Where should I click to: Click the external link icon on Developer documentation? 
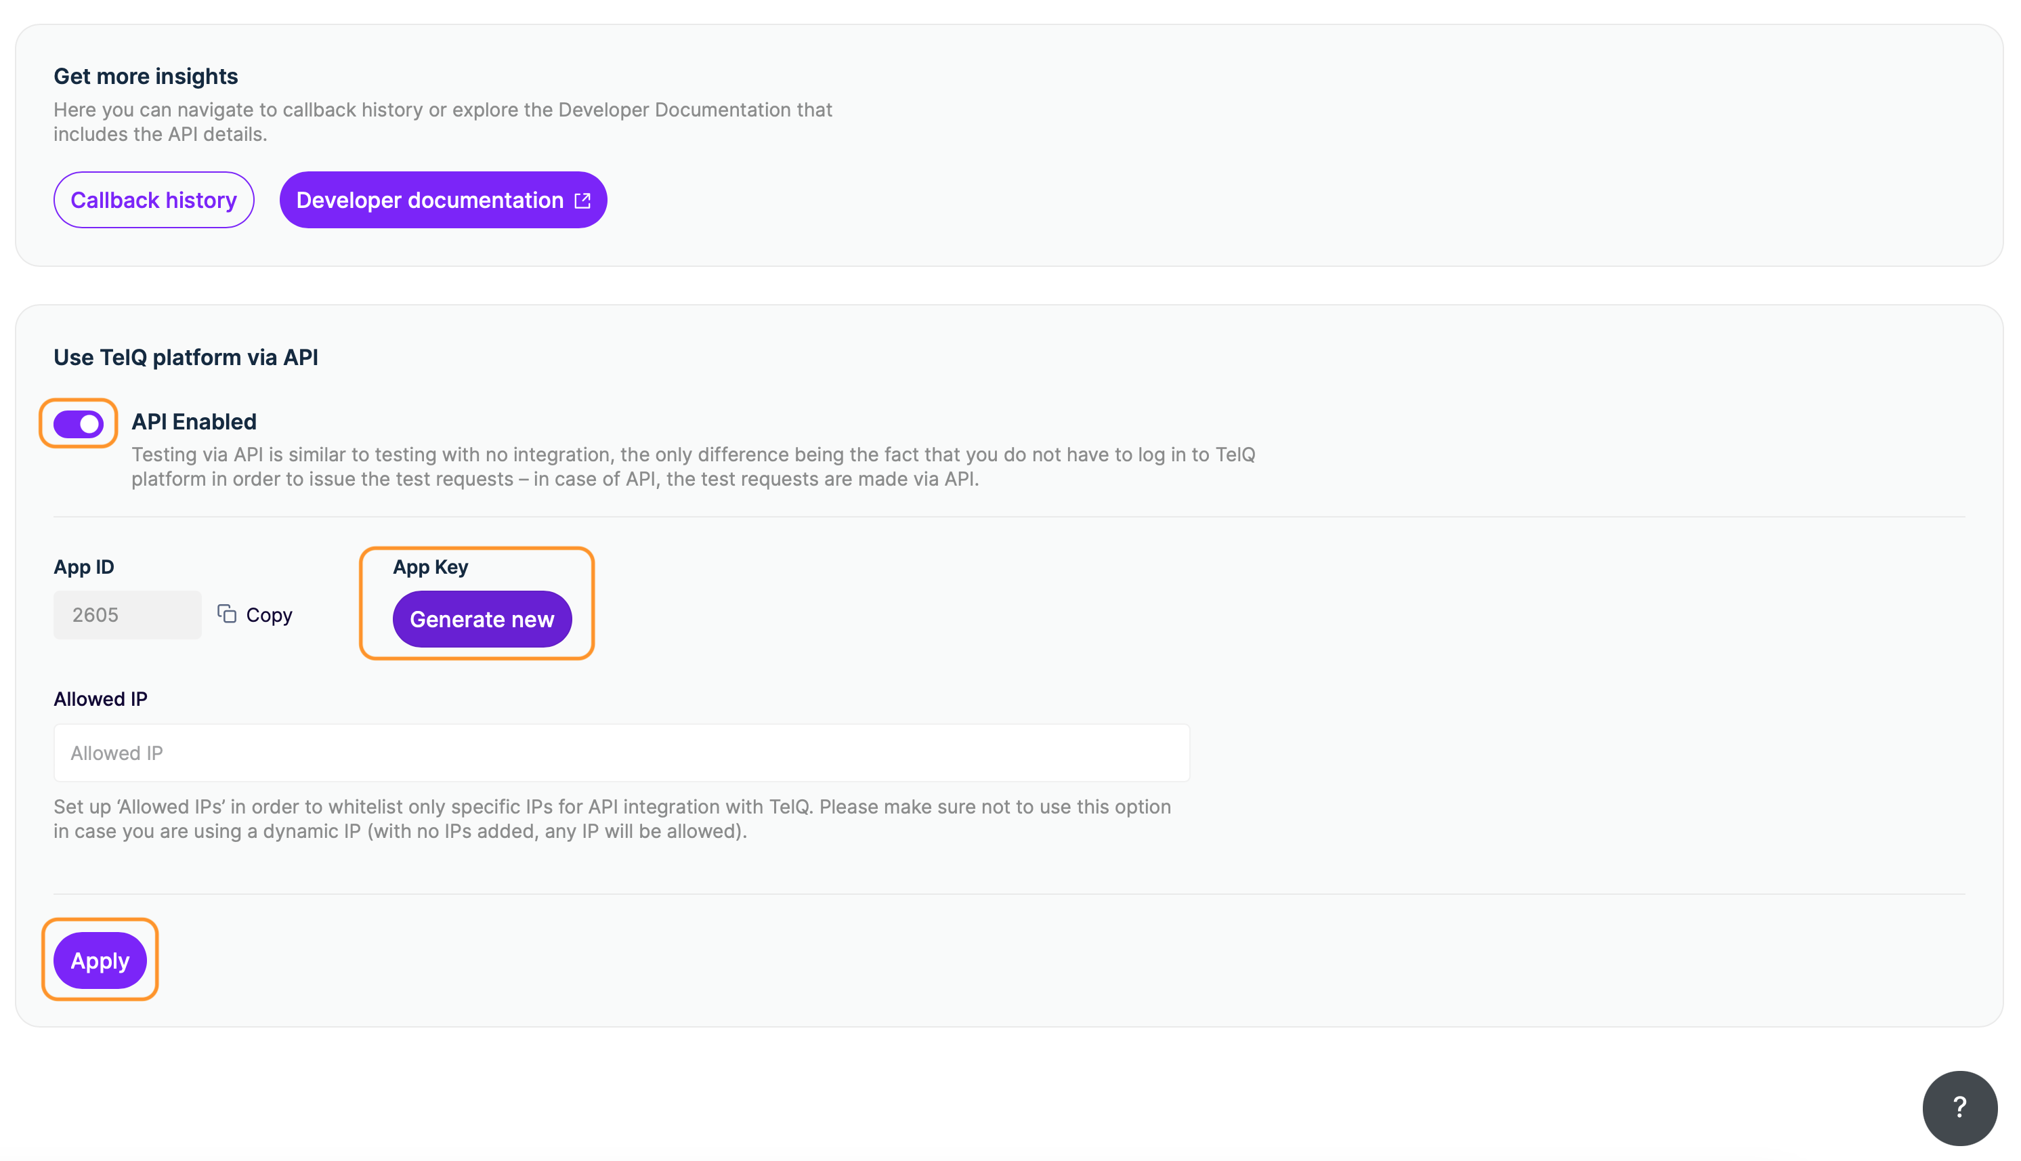pos(582,200)
